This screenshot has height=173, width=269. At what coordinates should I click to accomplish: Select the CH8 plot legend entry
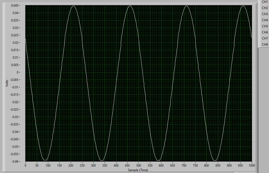265,45
